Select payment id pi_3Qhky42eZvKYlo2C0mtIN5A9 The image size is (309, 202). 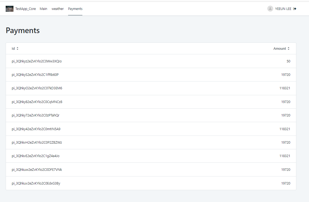click(x=36, y=129)
